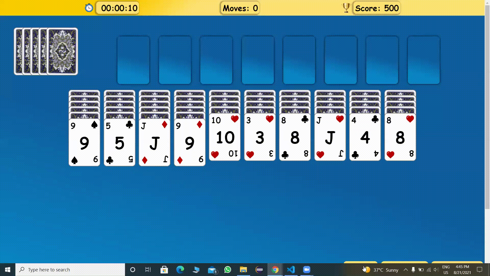Image resolution: width=490 pixels, height=276 pixels.
Task: Click the first empty foundation slot
Action: pyautogui.click(x=133, y=60)
